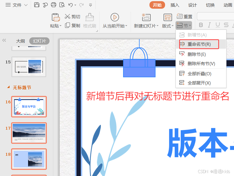Click the 从当前开始 play icon
This screenshot has width=234, height=176.
(x=115, y=17)
